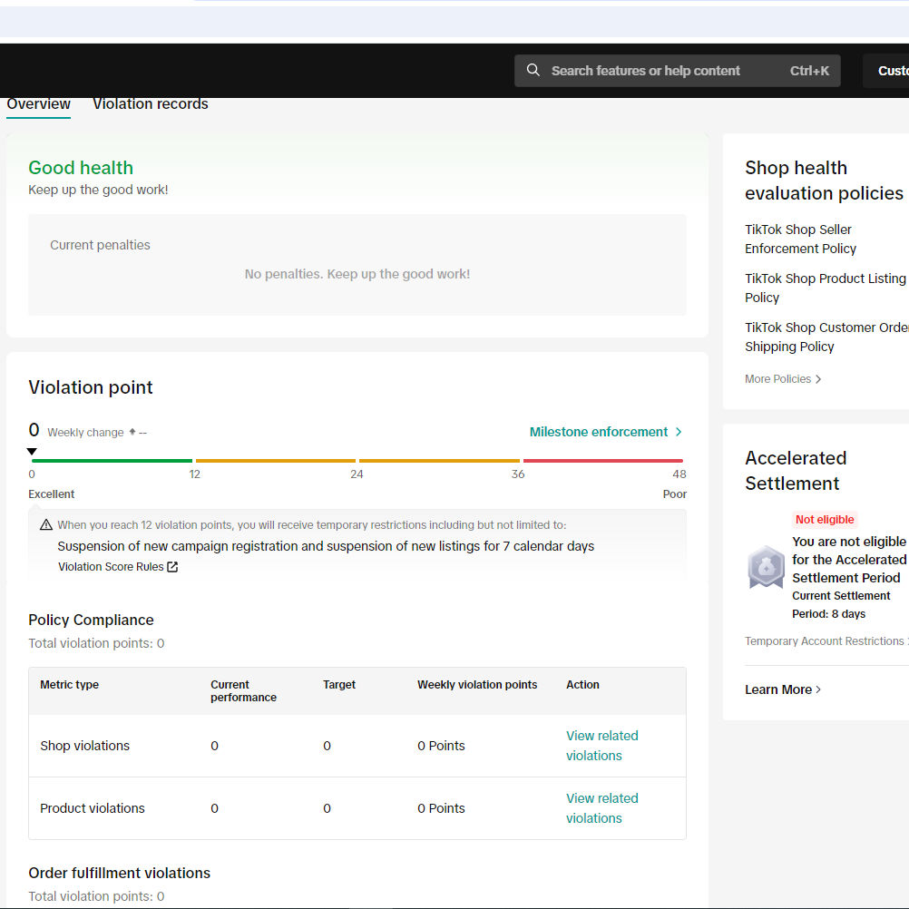The image size is (909, 909).
Task: Click the Excellent scale label
Action: pyautogui.click(x=51, y=494)
